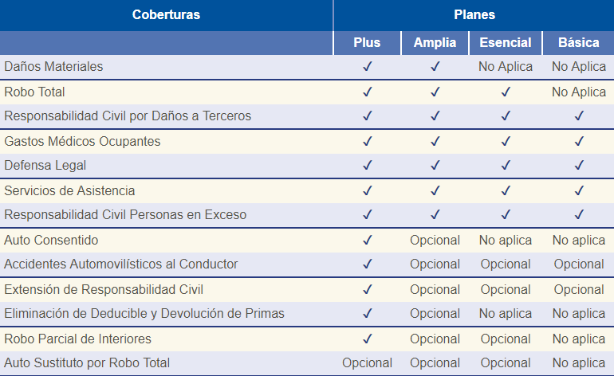Click Eliminación de Deducible y Devolución de Primas

[x=144, y=313]
